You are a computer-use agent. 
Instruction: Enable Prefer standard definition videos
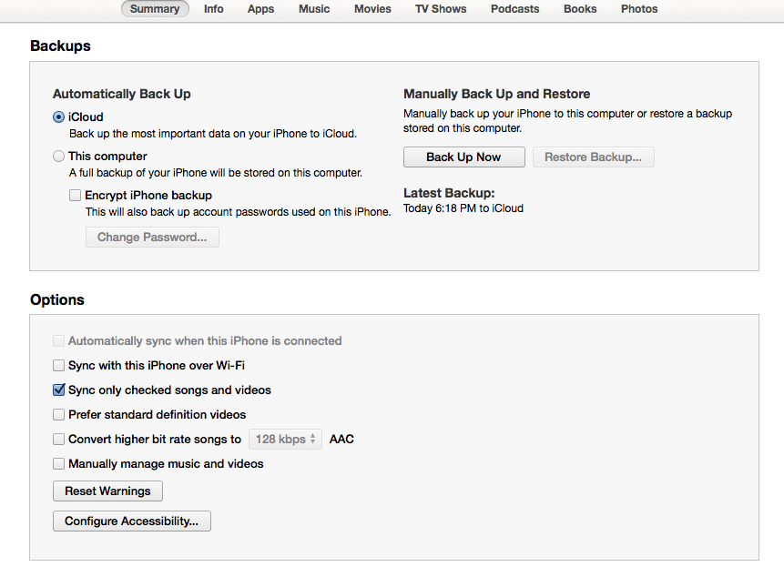58,415
